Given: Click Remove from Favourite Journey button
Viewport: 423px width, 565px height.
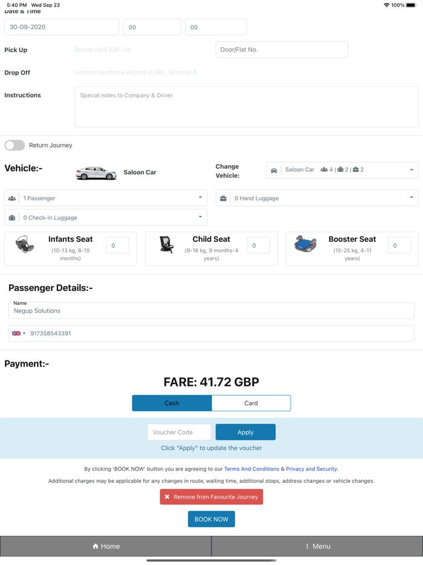Looking at the screenshot, I should coord(211,497).
